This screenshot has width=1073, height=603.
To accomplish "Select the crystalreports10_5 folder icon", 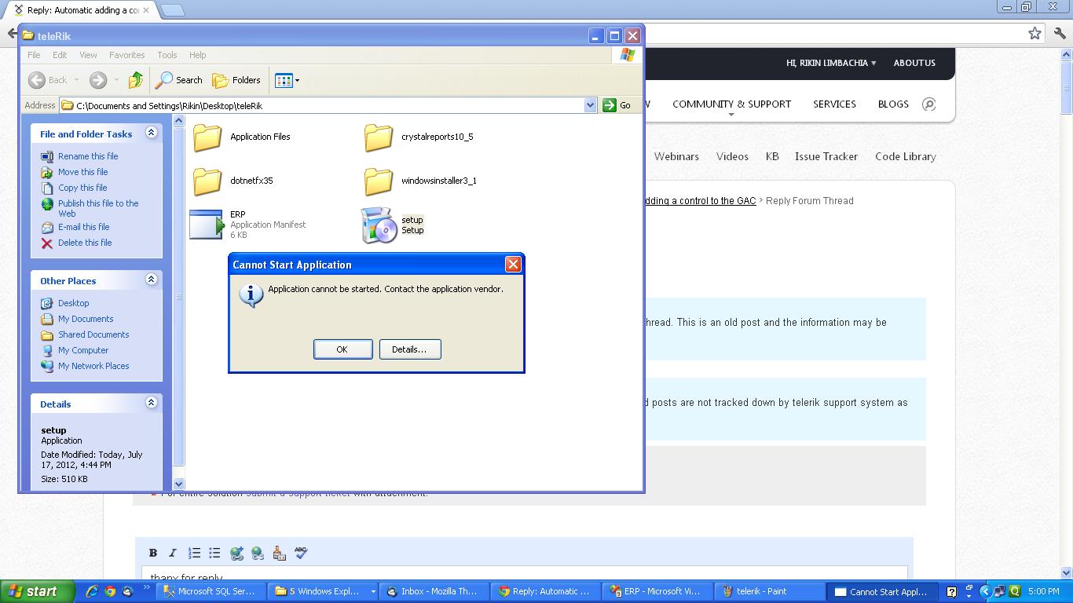I will [x=379, y=137].
